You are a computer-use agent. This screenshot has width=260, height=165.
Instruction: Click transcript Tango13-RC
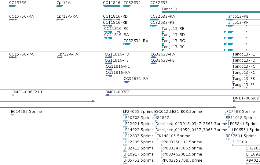tap(173, 47)
